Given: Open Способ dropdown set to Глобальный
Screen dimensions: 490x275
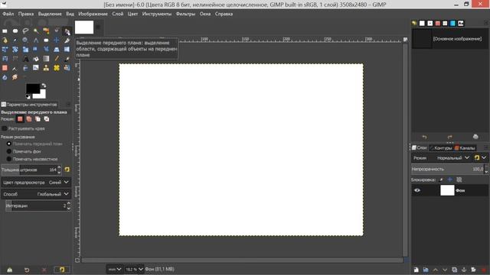Looking at the screenshot, I should pos(36,194).
